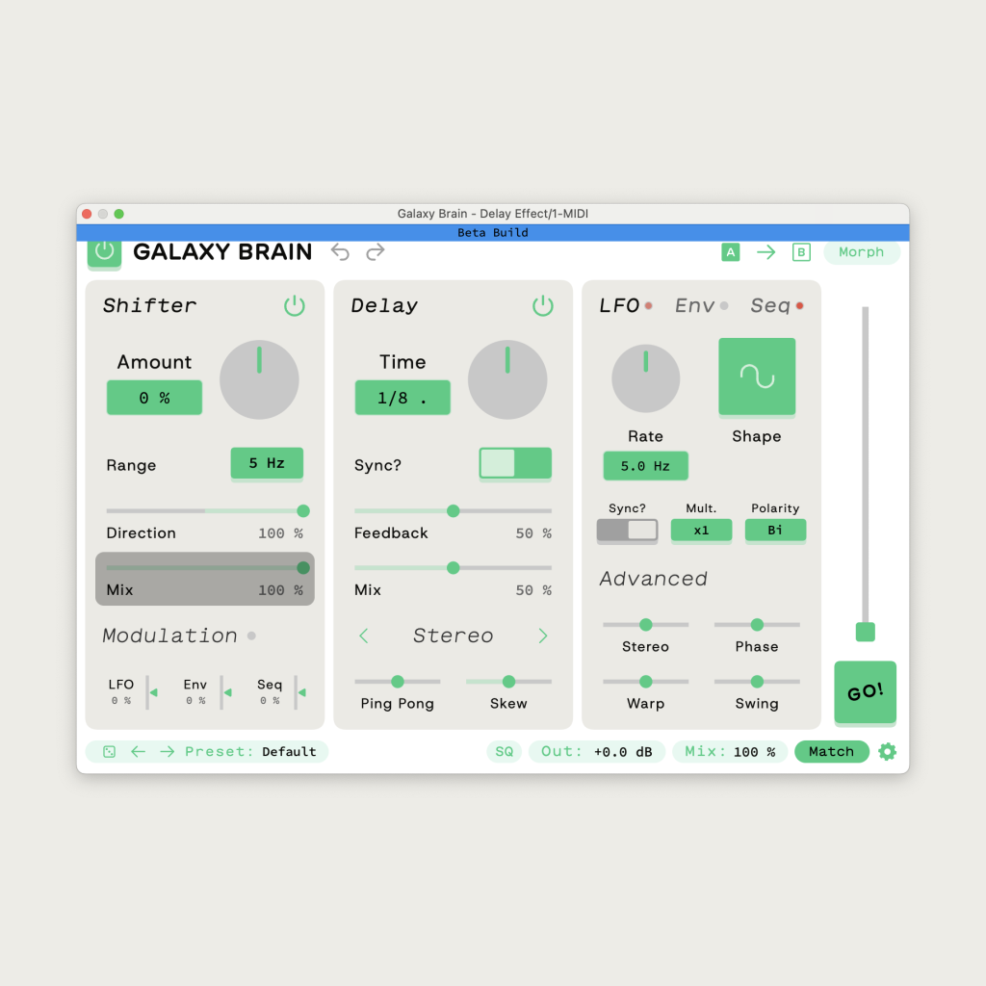986x986 pixels.
Task: Click the randomize dice icon
Action: (109, 751)
